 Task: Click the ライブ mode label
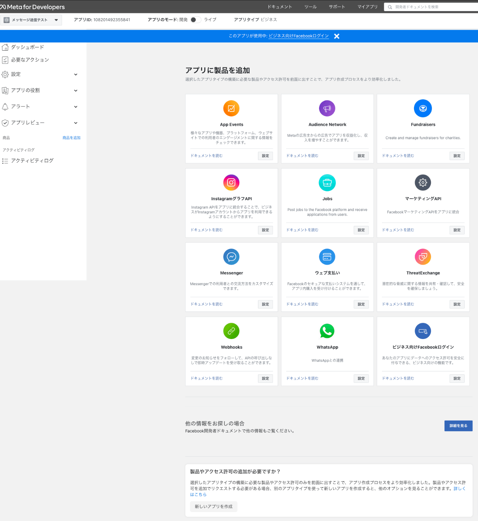coord(210,20)
